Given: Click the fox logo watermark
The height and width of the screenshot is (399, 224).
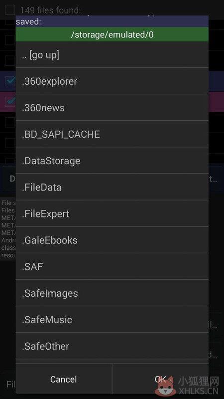Looking at the screenshot, I should pyautogui.click(x=165, y=385).
